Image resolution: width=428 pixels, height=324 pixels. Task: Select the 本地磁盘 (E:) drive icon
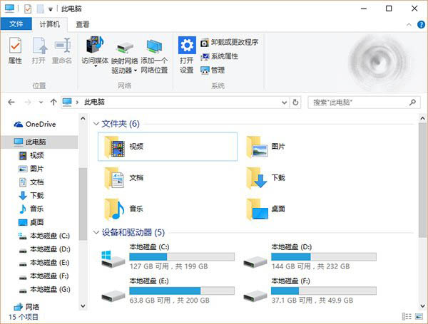[x=113, y=296]
